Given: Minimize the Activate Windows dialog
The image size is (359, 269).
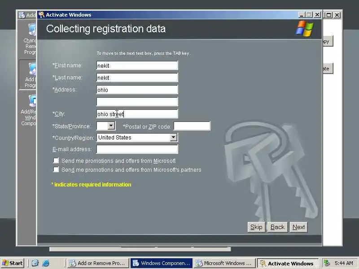Looking at the screenshot, I should (302, 15).
